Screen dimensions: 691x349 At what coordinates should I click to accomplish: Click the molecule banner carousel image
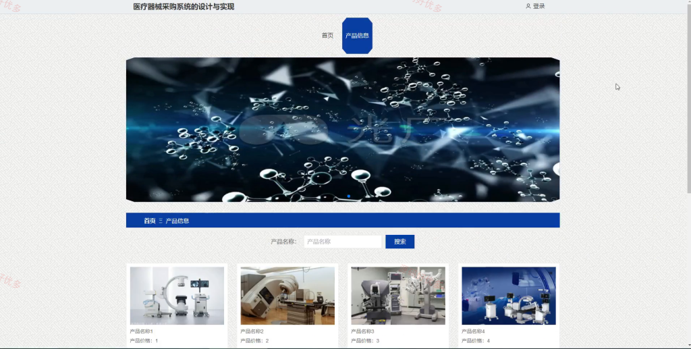point(343,130)
